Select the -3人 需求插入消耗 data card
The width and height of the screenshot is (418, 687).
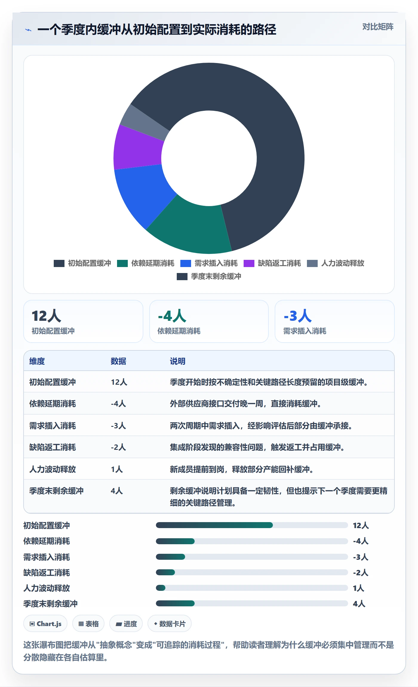pyautogui.click(x=335, y=321)
